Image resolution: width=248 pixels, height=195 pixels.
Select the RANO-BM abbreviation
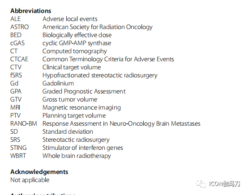pyautogui.click(x=24, y=124)
